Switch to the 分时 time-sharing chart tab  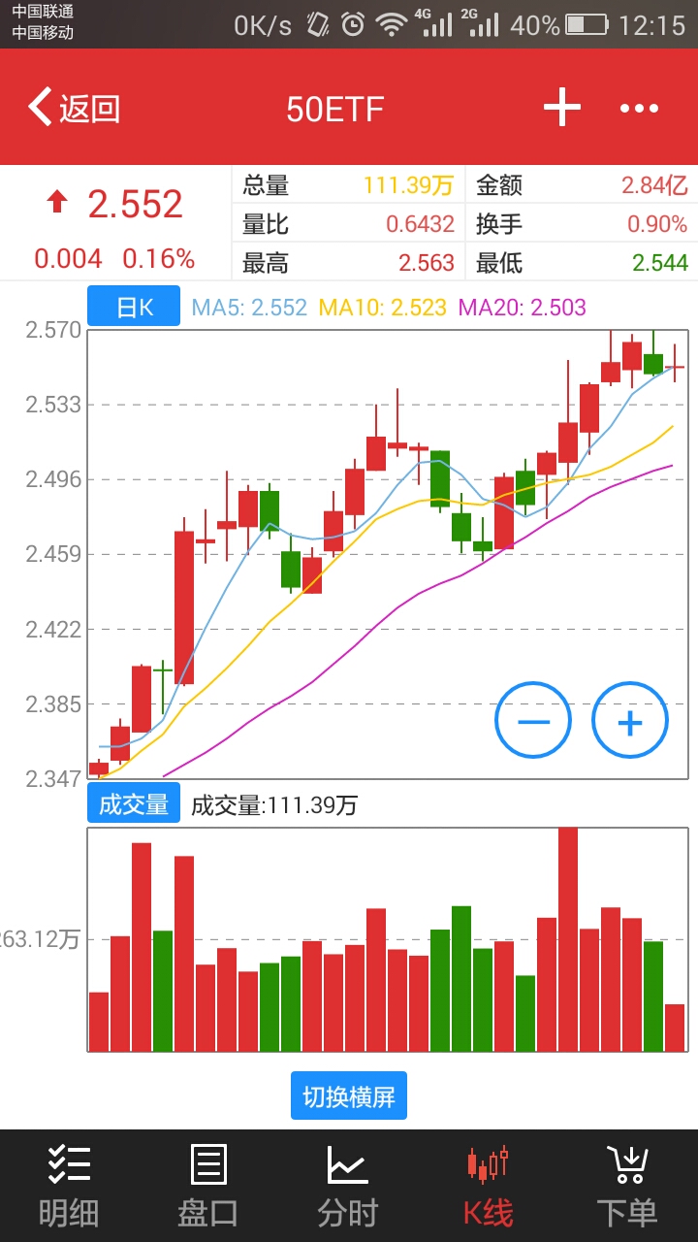coord(347,1186)
